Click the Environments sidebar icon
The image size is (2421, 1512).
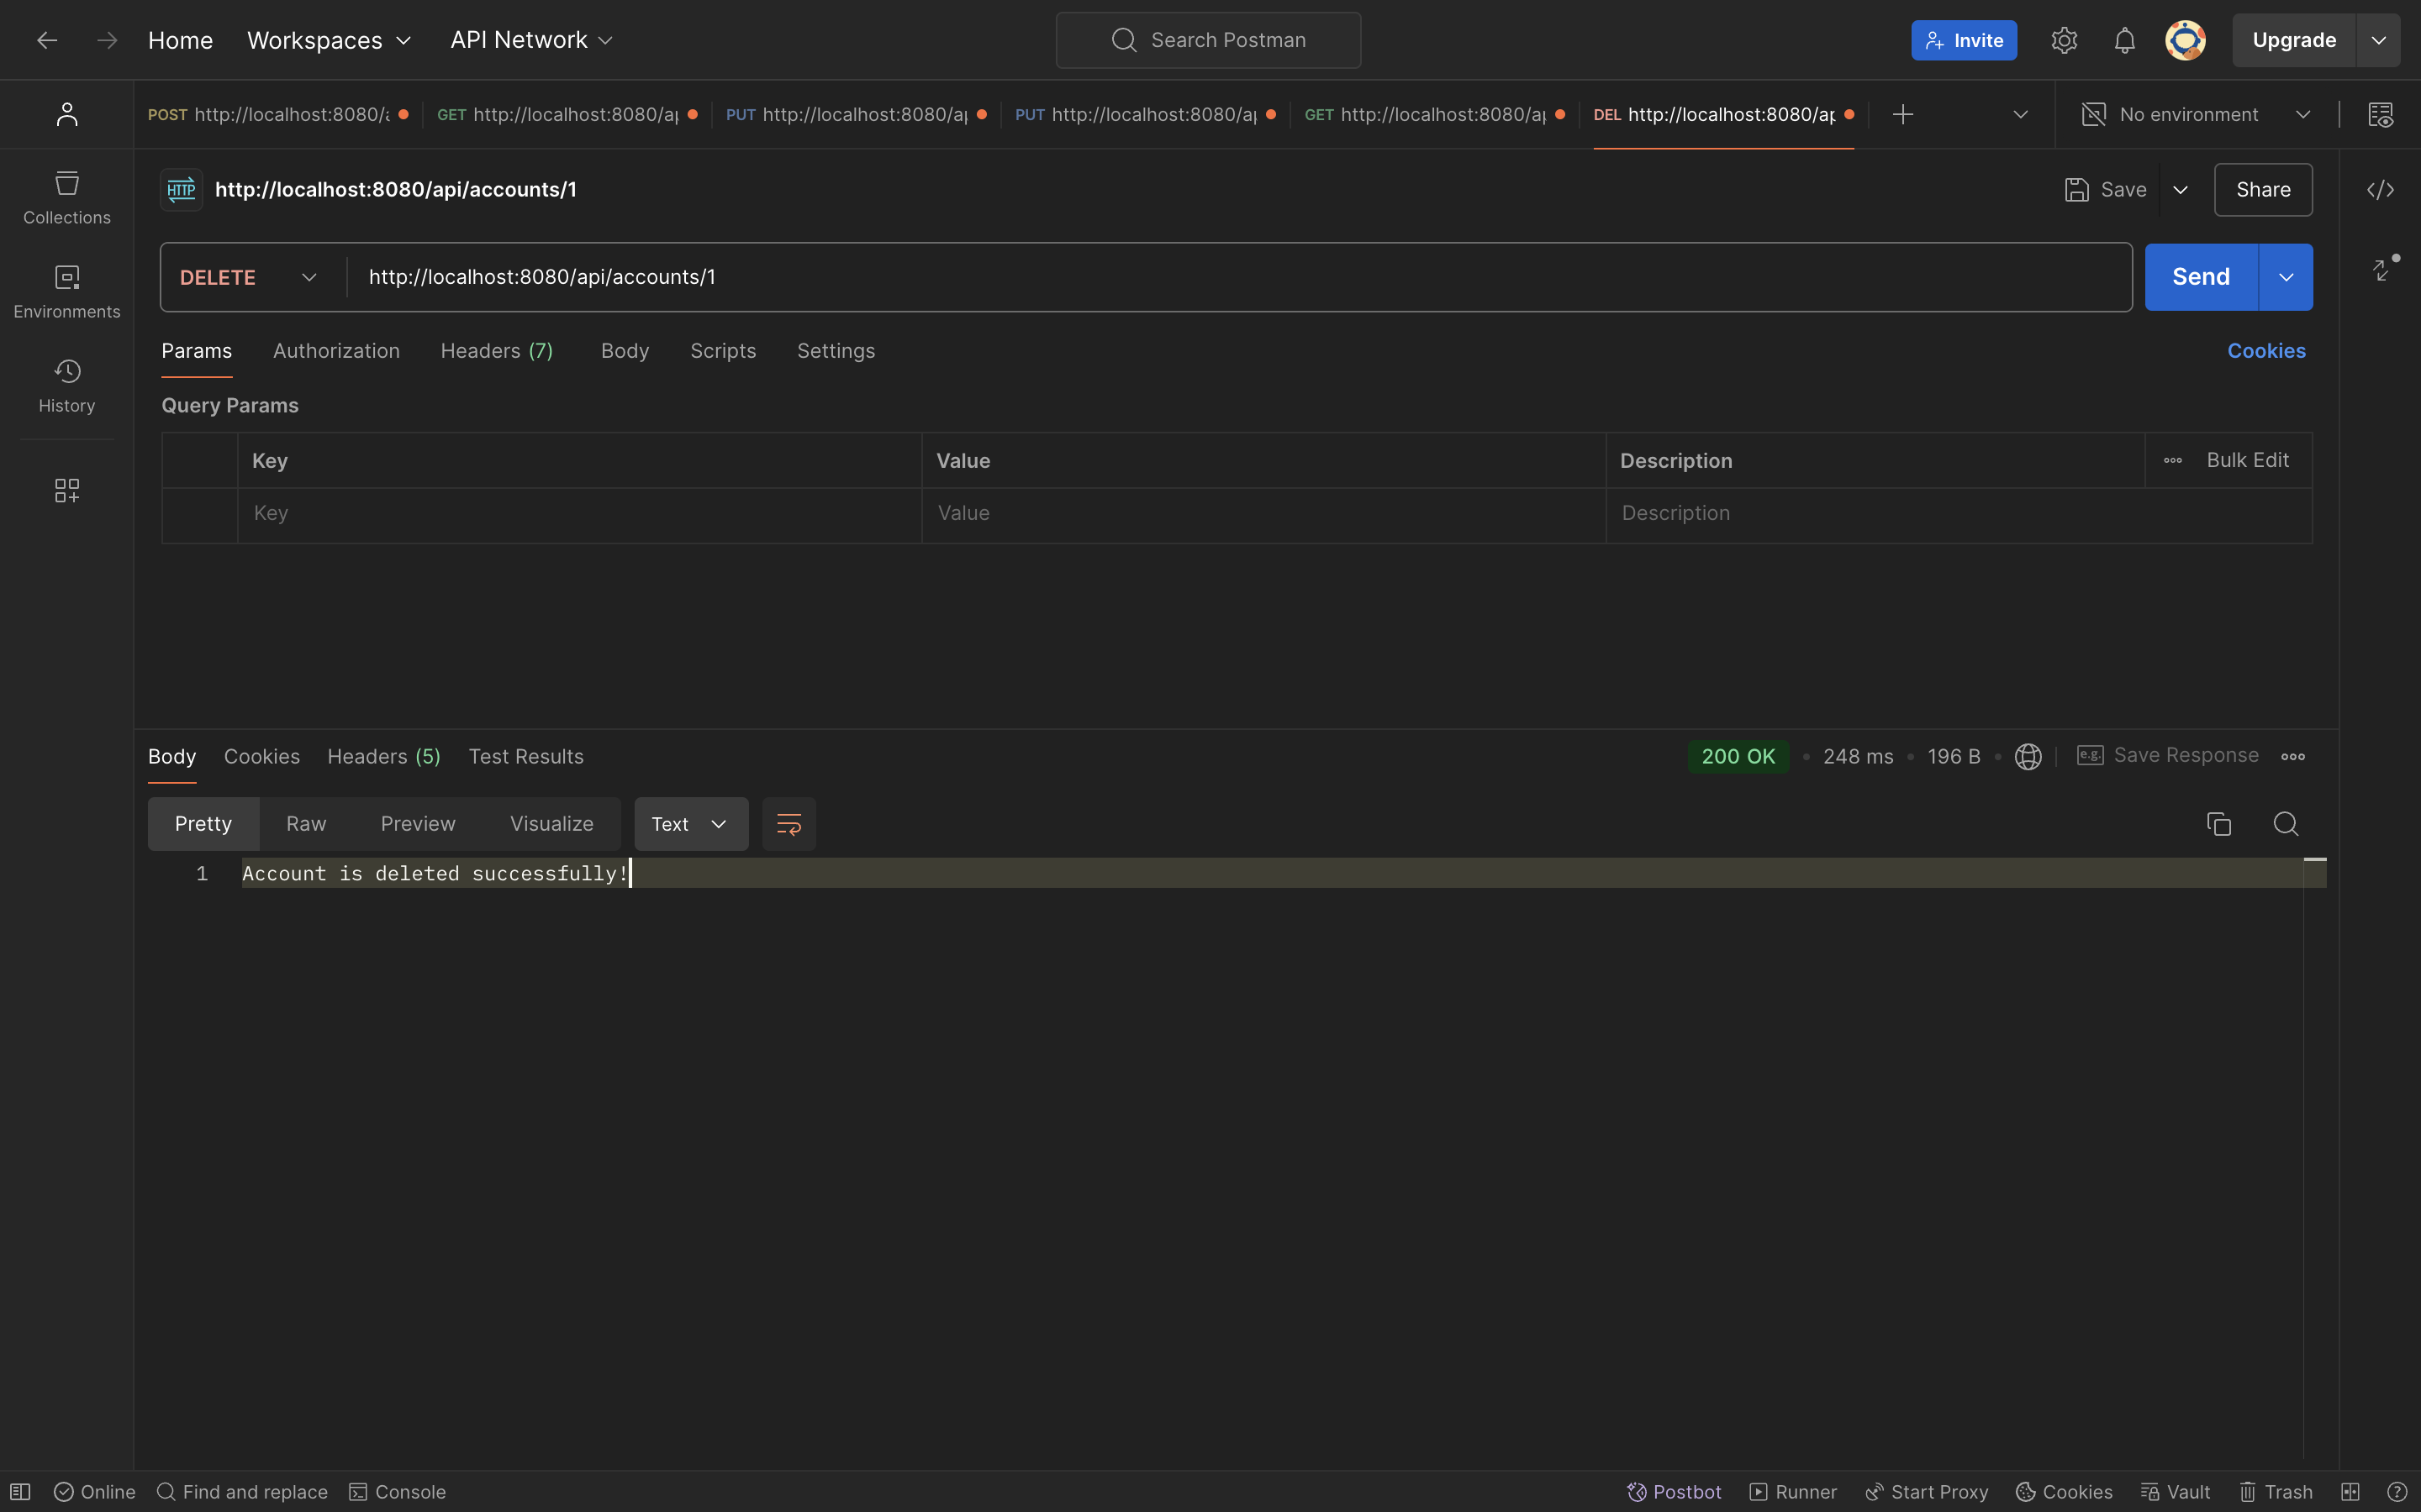click(67, 291)
